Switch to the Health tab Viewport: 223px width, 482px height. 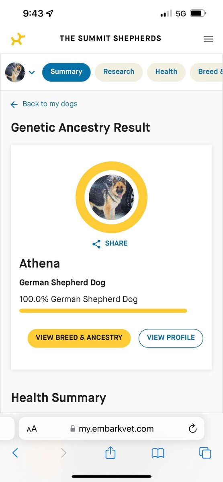tap(166, 72)
